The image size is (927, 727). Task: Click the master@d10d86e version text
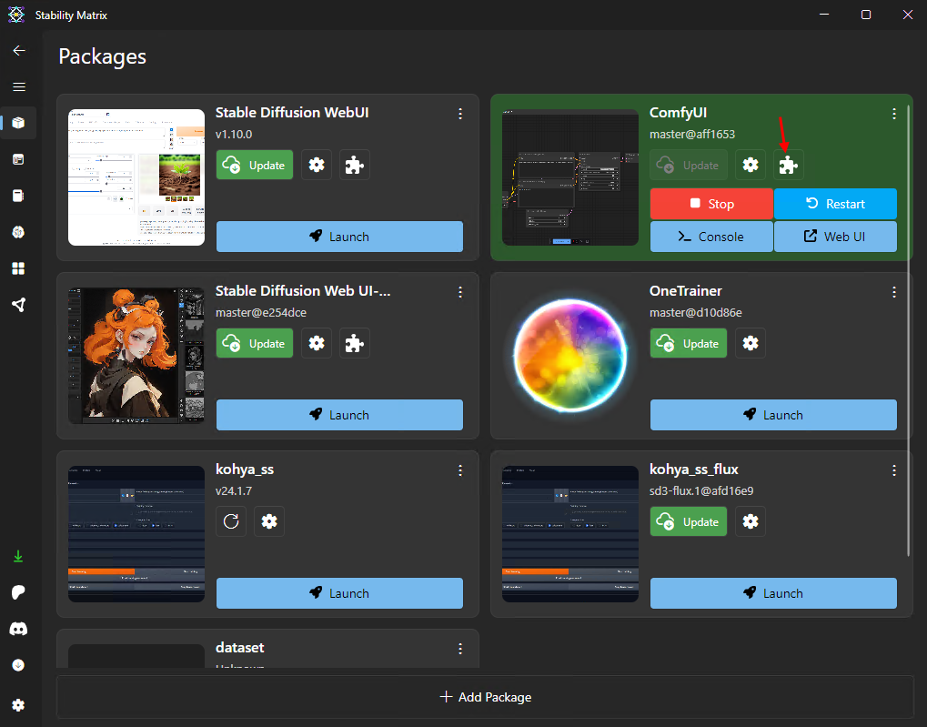pyautogui.click(x=695, y=312)
